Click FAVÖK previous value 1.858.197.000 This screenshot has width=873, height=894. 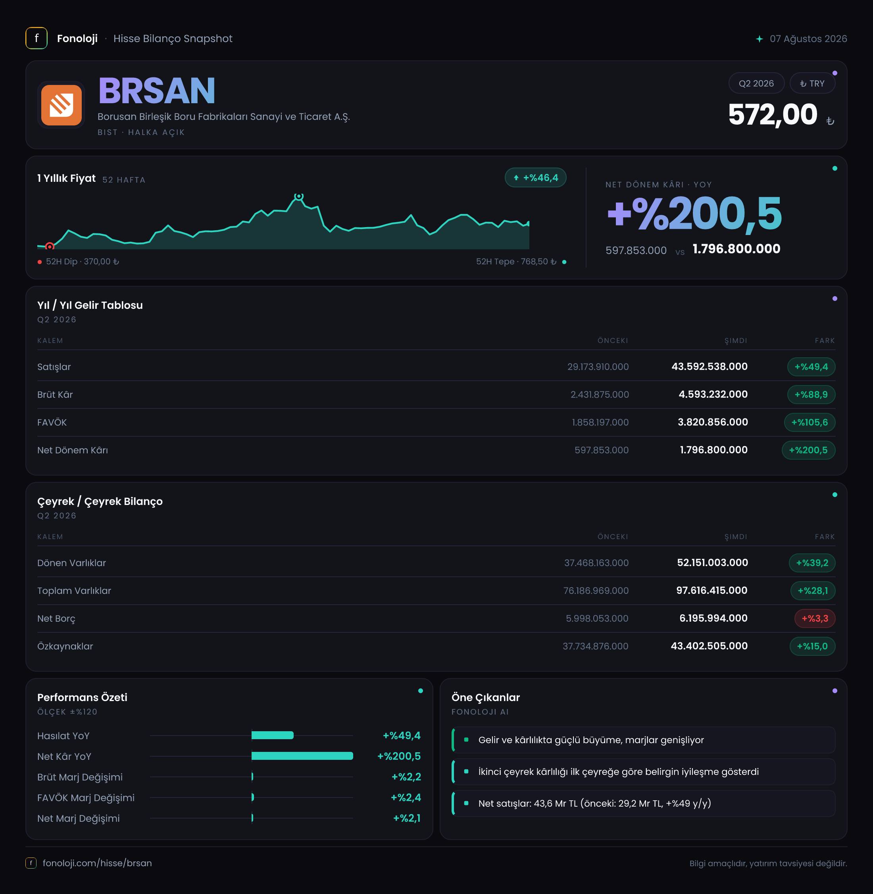(600, 422)
